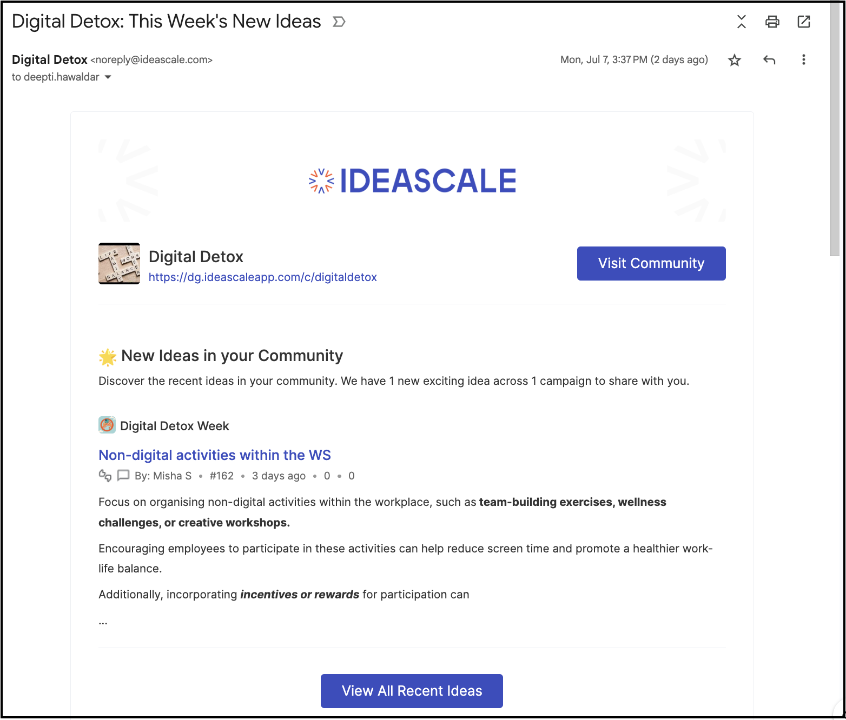Click the Digital Detox community thumbnail
This screenshot has height=720, width=846.
[x=119, y=263]
